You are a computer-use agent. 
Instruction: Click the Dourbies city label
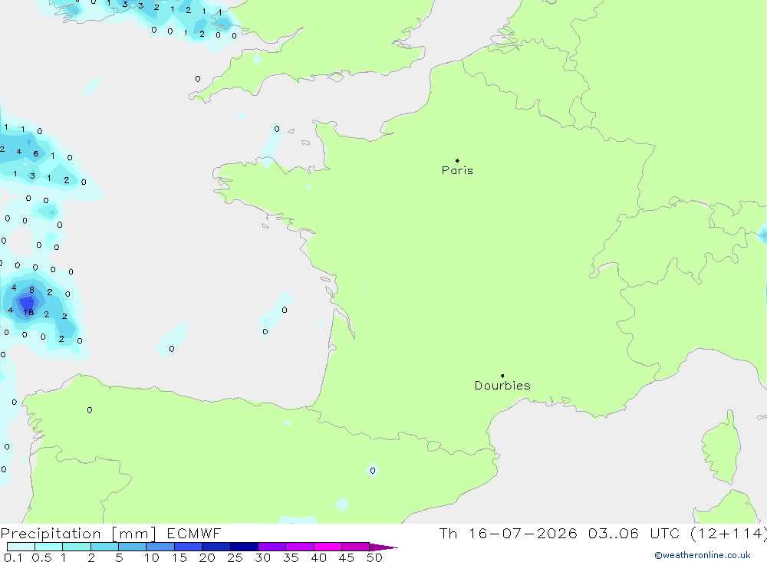point(502,386)
